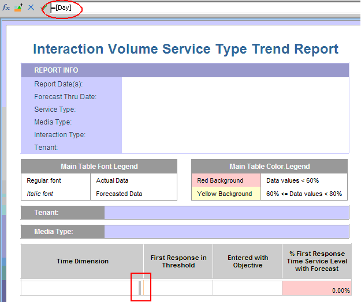The width and height of the screenshot is (361, 302).
Task: Click the create variable icon
Action: click(18, 7)
